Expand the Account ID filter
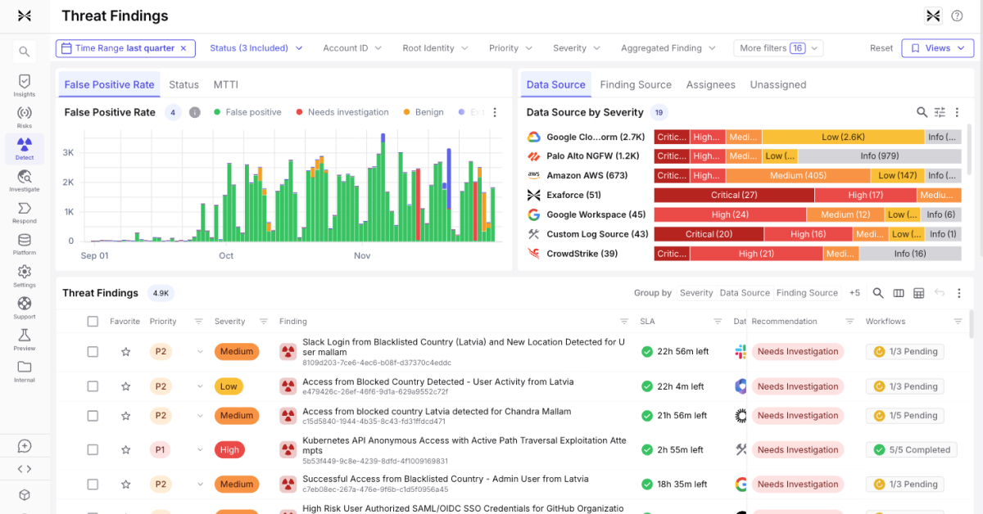The width and height of the screenshot is (983, 514). (x=352, y=48)
